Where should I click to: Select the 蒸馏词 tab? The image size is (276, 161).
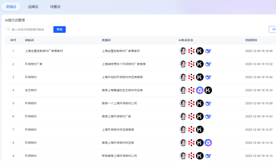pos(11,7)
